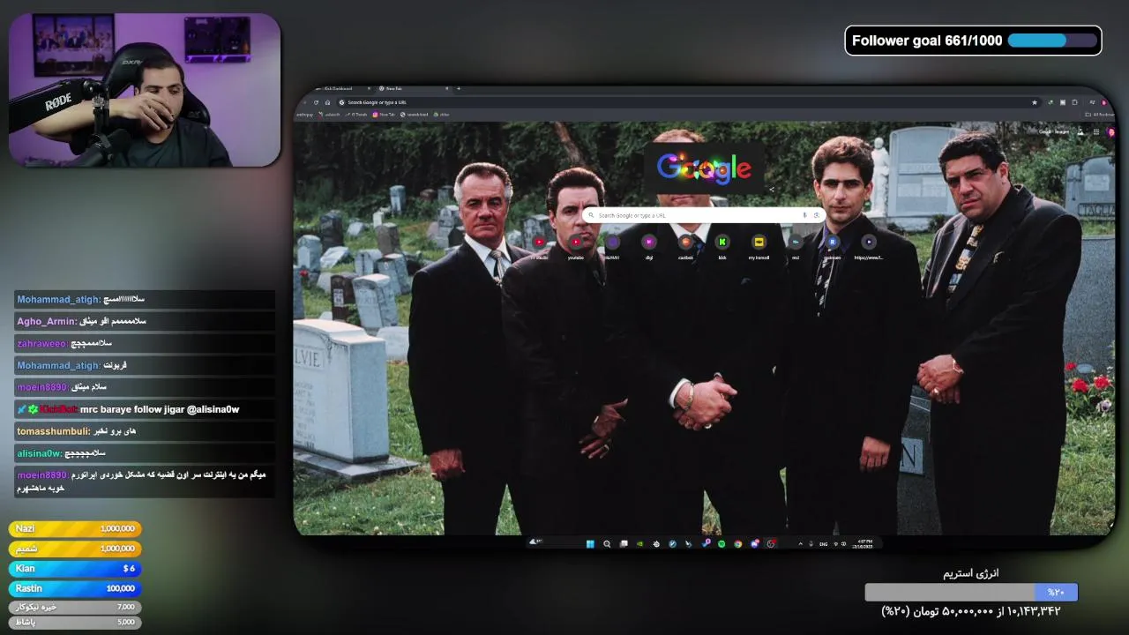Image resolution: width=1129 pixels, height=635 pixels.
Task: Open the mci shortcut tile
Action: click(x=795, y=245)
